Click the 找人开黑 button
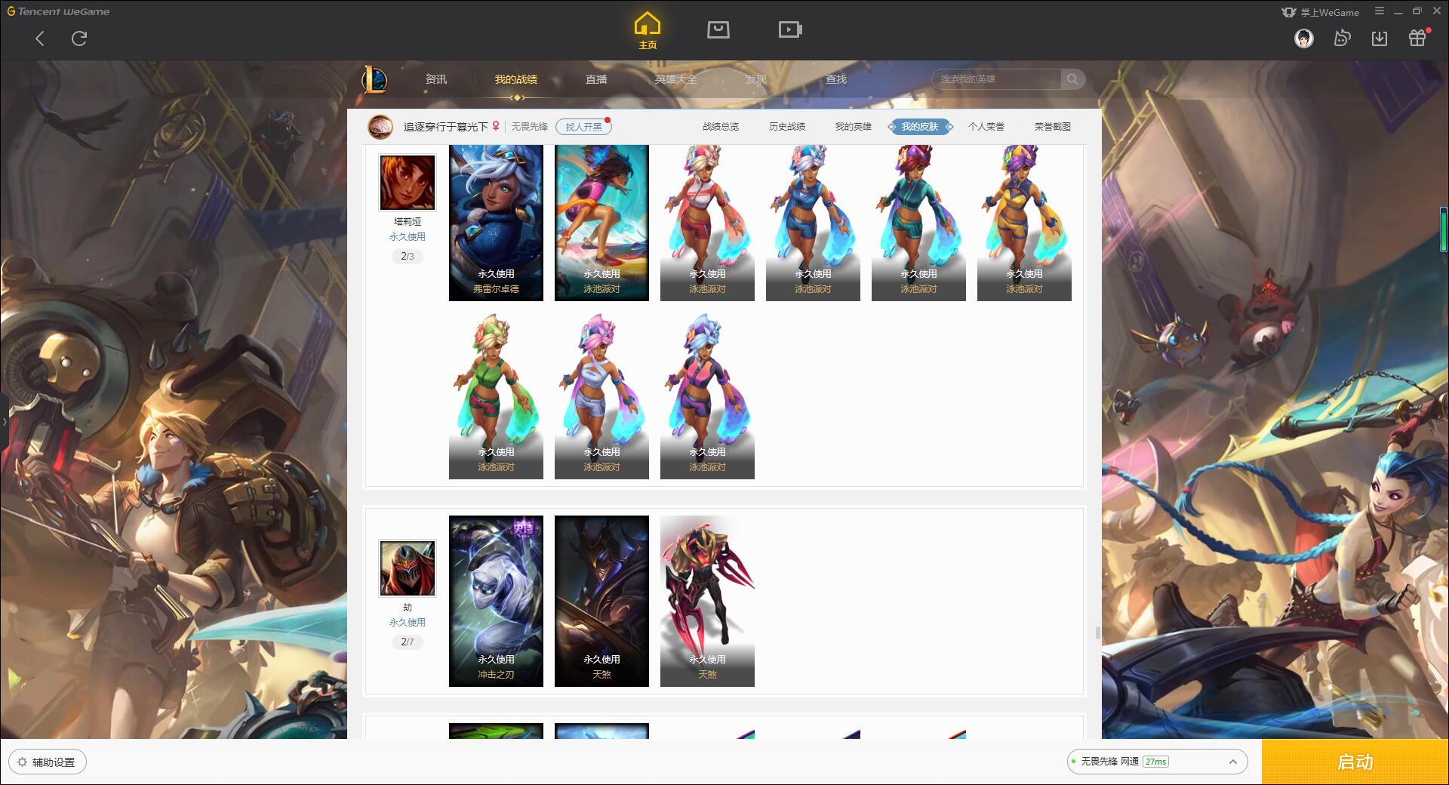Image resolution: width=1449 pixels, height=785 pixels. coord(583,127)
